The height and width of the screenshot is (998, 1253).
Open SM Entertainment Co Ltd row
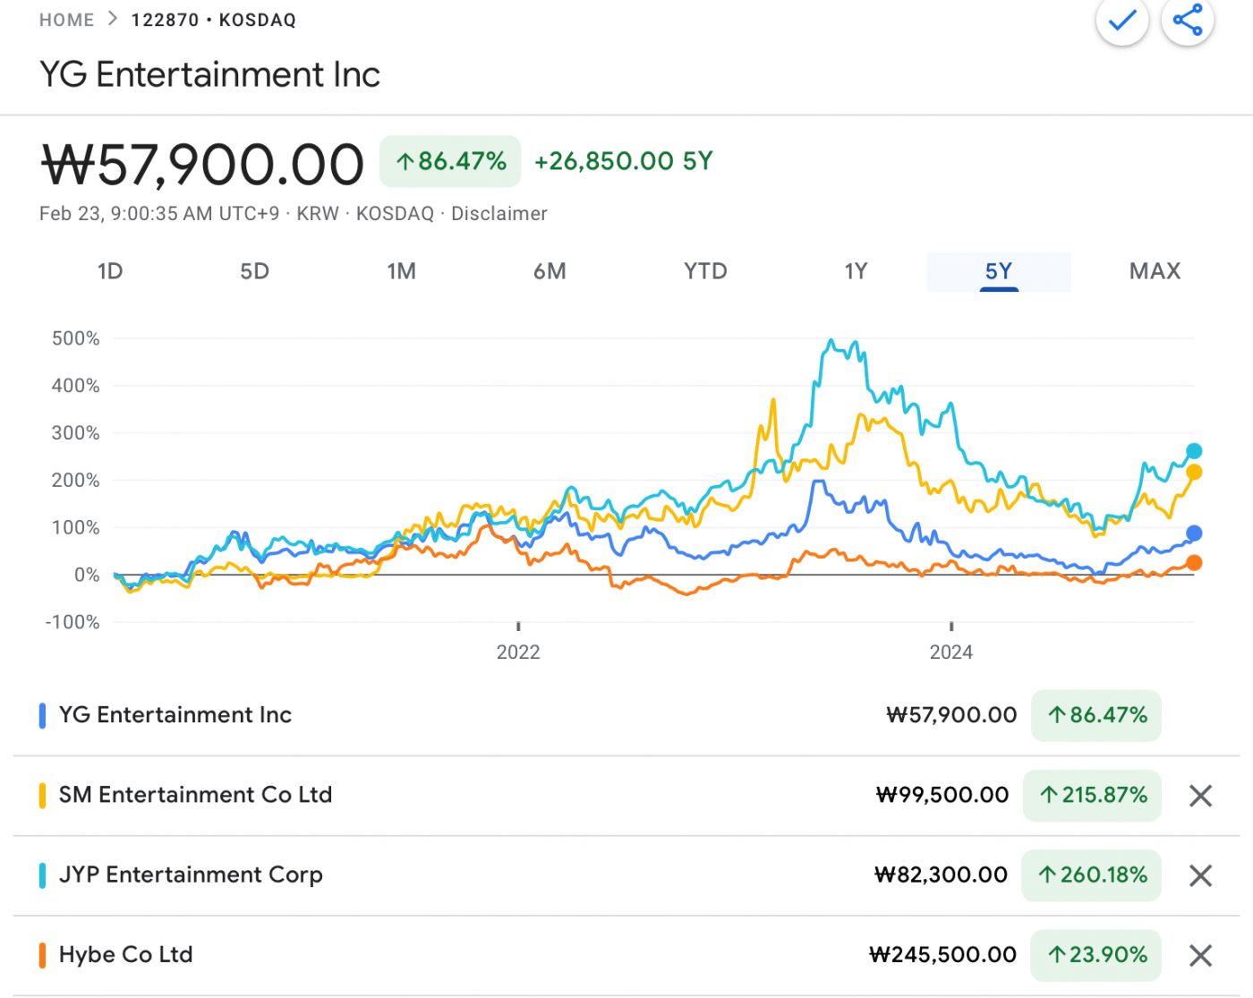point(195,795)
